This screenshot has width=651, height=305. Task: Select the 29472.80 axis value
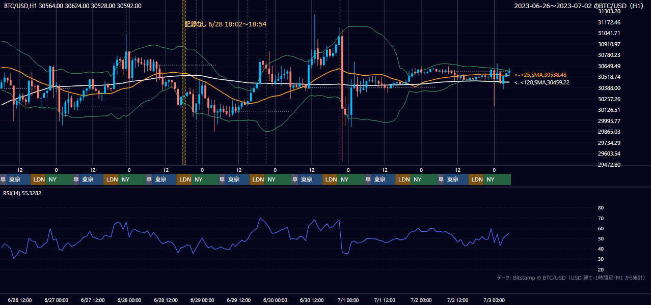click(x=609, y=165)
